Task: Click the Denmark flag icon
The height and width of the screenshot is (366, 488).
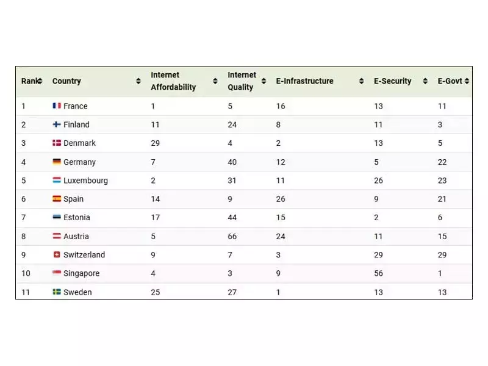Action: (57, 143)
